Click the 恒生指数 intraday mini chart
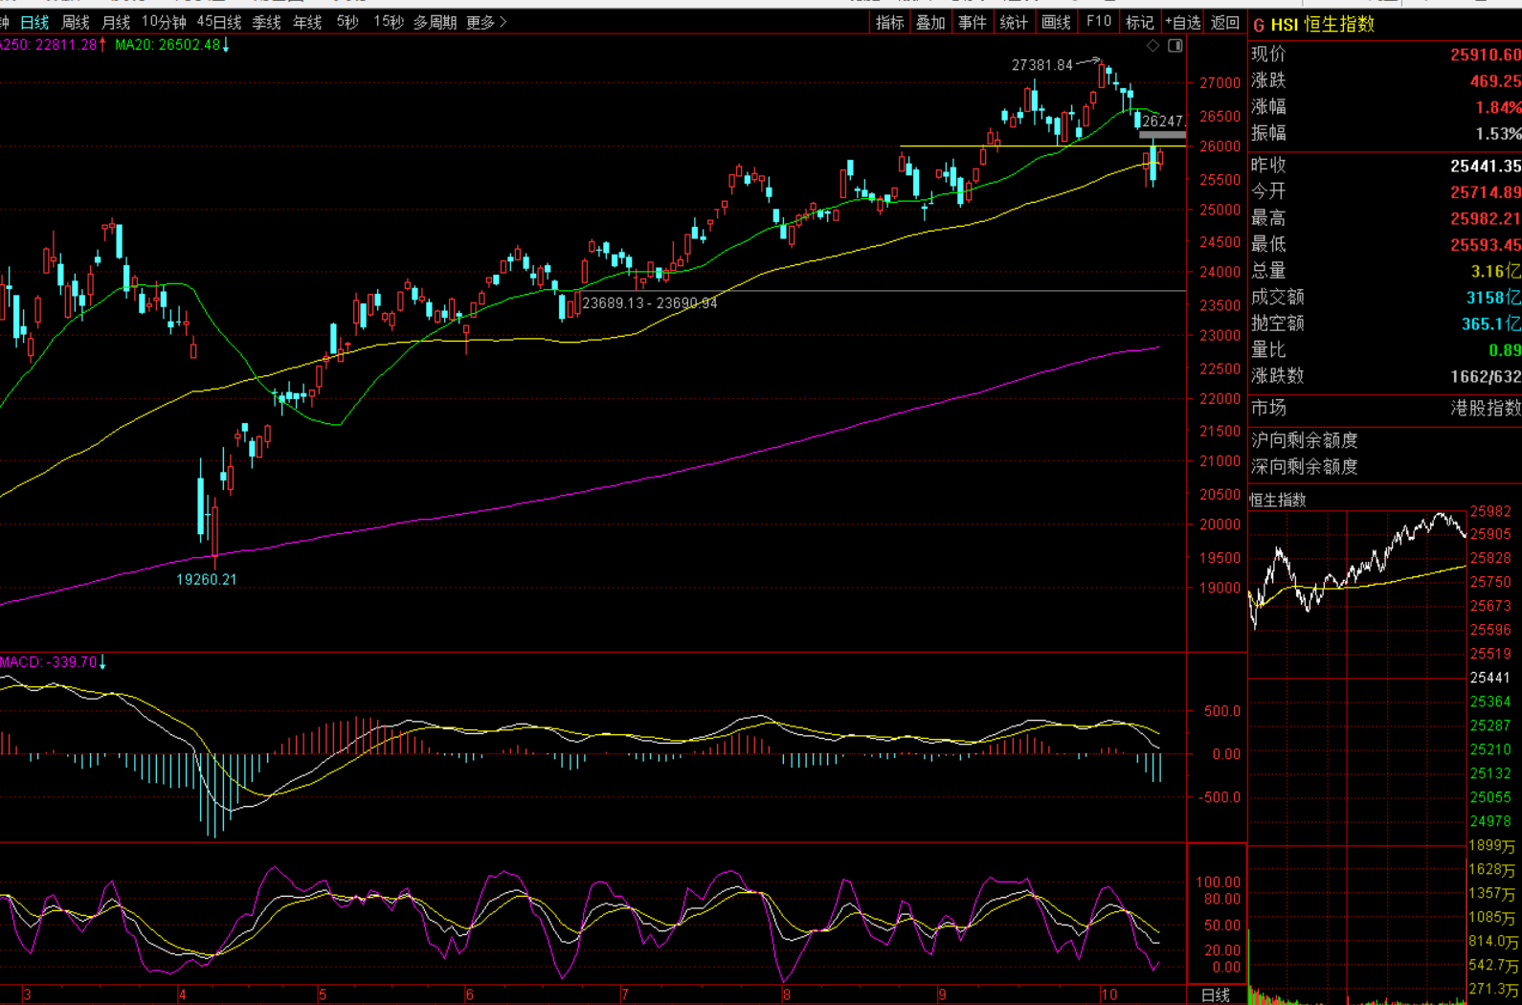 1357,593
